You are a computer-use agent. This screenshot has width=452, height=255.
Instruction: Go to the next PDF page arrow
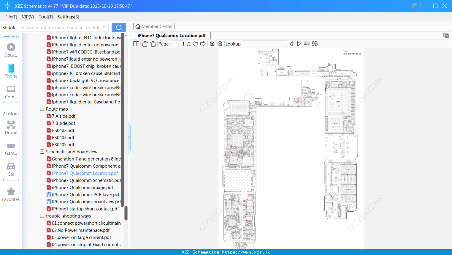click(203, 44)
